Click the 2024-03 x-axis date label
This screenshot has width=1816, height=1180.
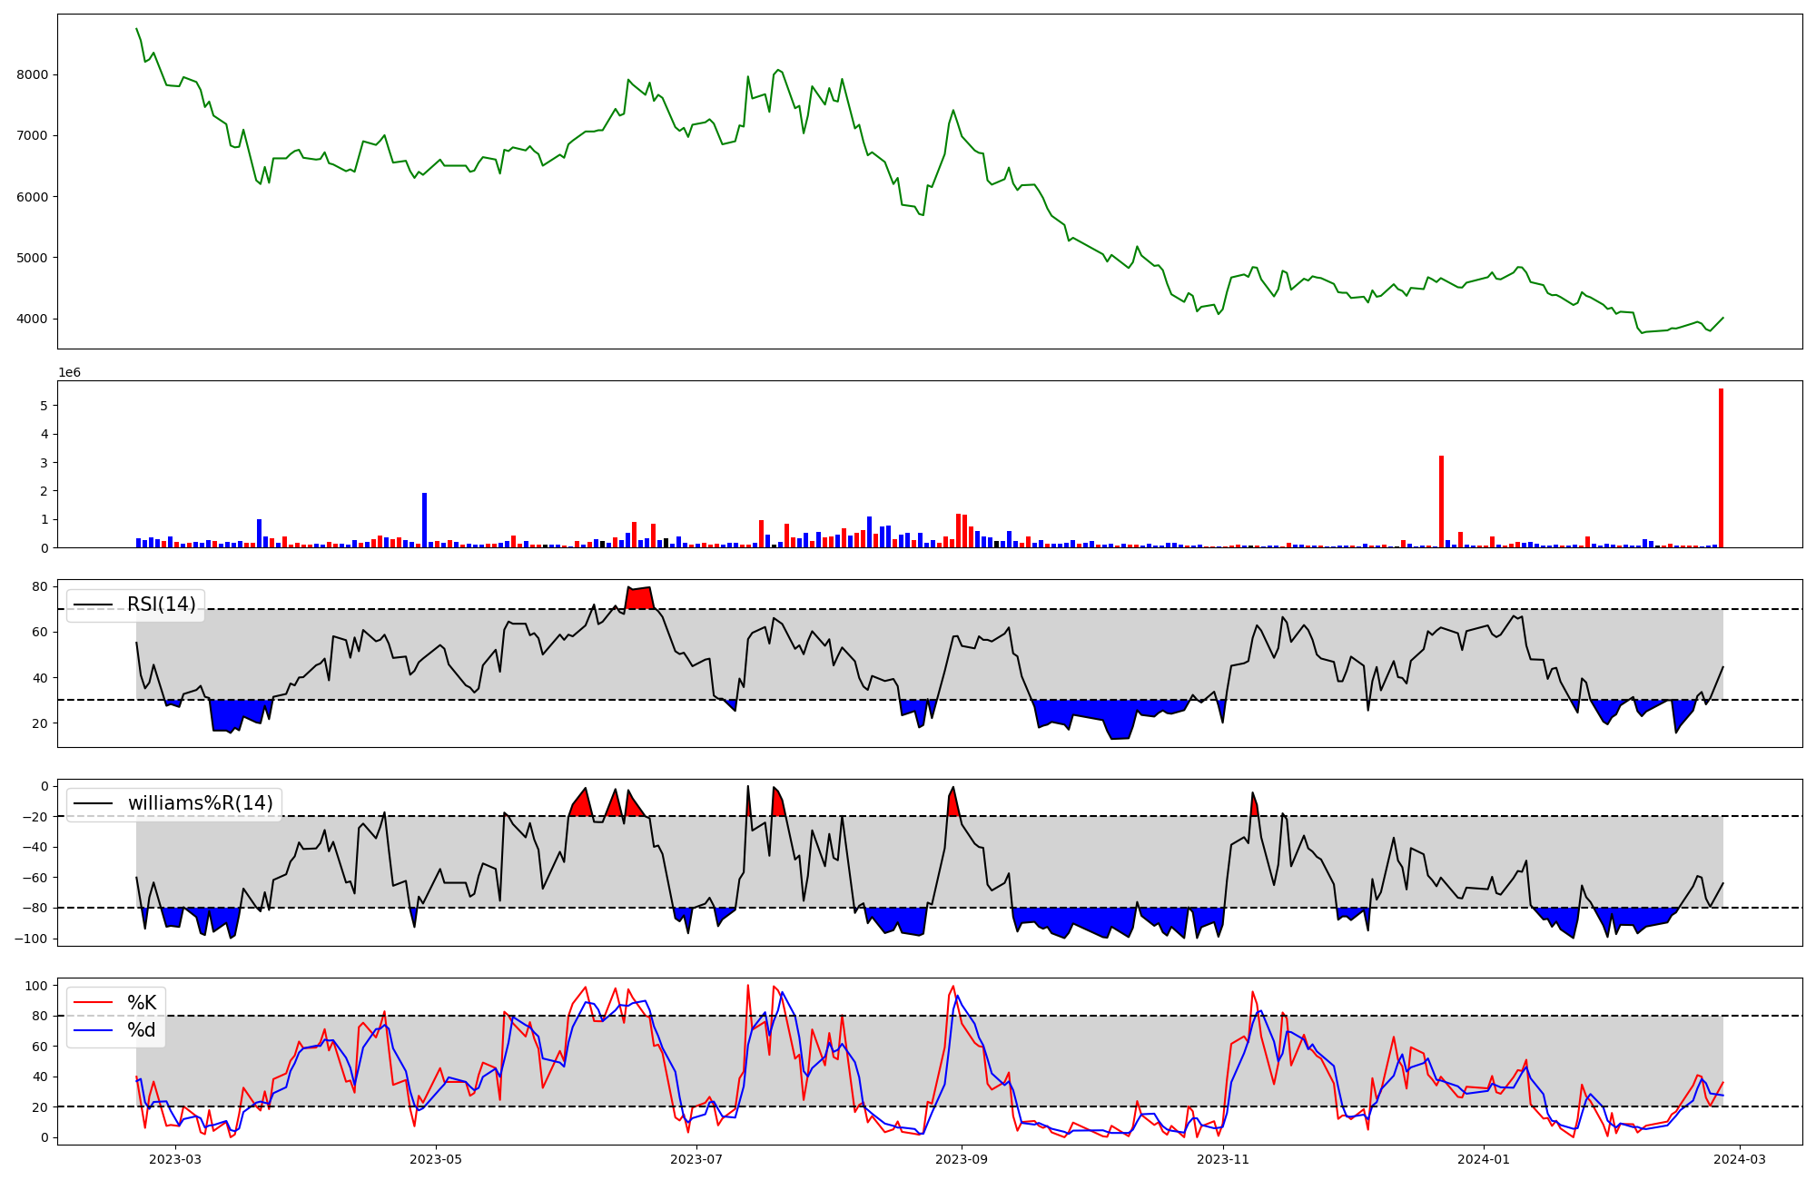(1740, 1159)
